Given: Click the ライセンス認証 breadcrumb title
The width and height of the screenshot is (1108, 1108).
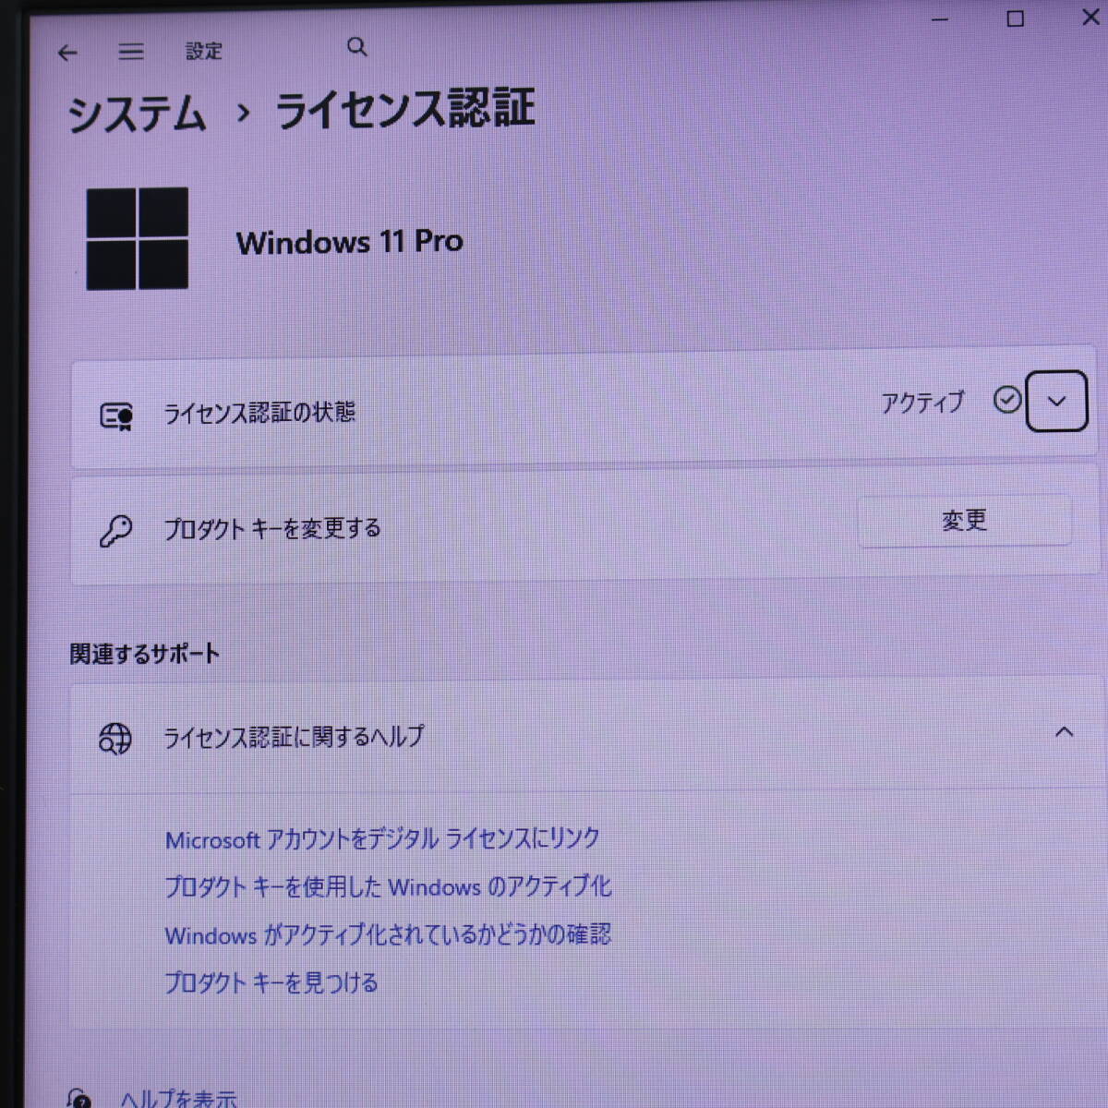Looking at the screenshot, I should pyautogui.click(x=405, y=110).
